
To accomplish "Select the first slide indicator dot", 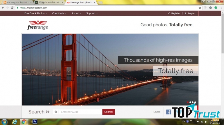I will click(x=187, y=102).
